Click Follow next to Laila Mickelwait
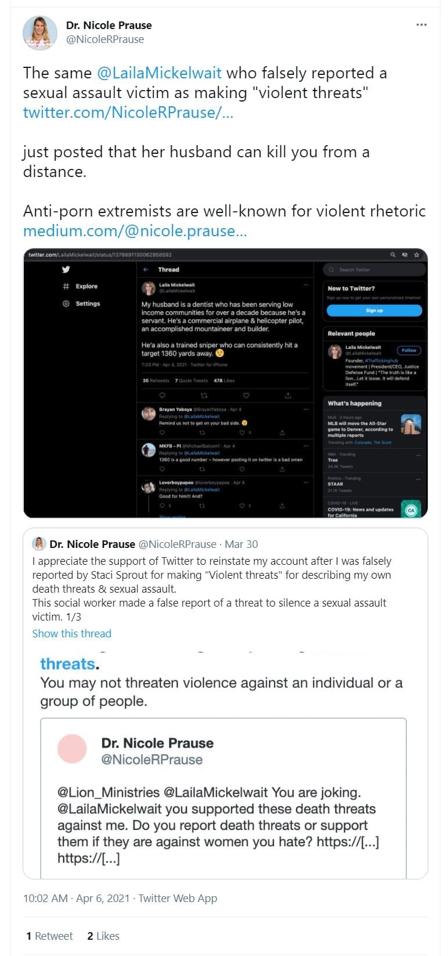 coord(409,351)
